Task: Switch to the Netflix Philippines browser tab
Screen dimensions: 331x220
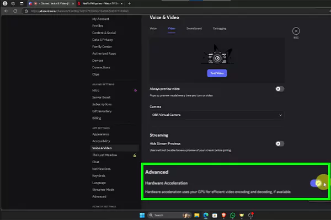Action: 100,4
